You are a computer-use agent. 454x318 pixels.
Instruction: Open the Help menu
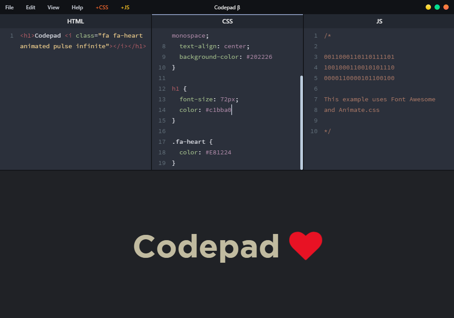pyautogui.click(x=77, y=7)
